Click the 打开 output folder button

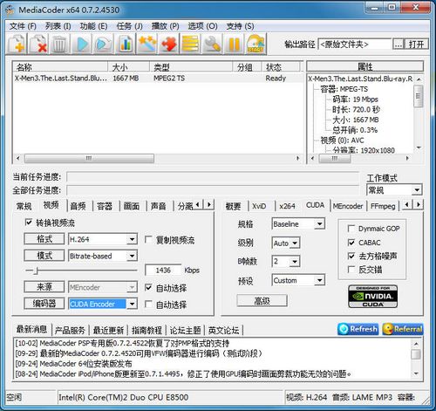pos(417,45)
